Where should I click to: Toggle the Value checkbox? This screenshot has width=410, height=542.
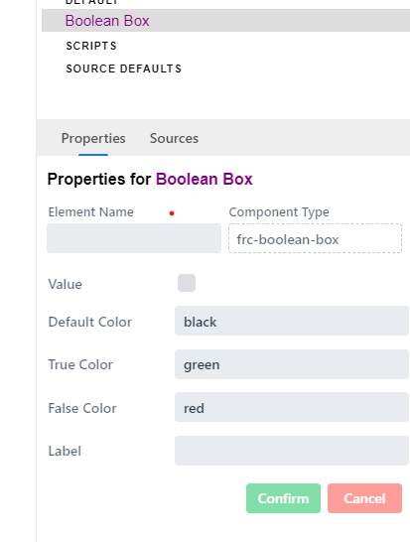[187, 283]
